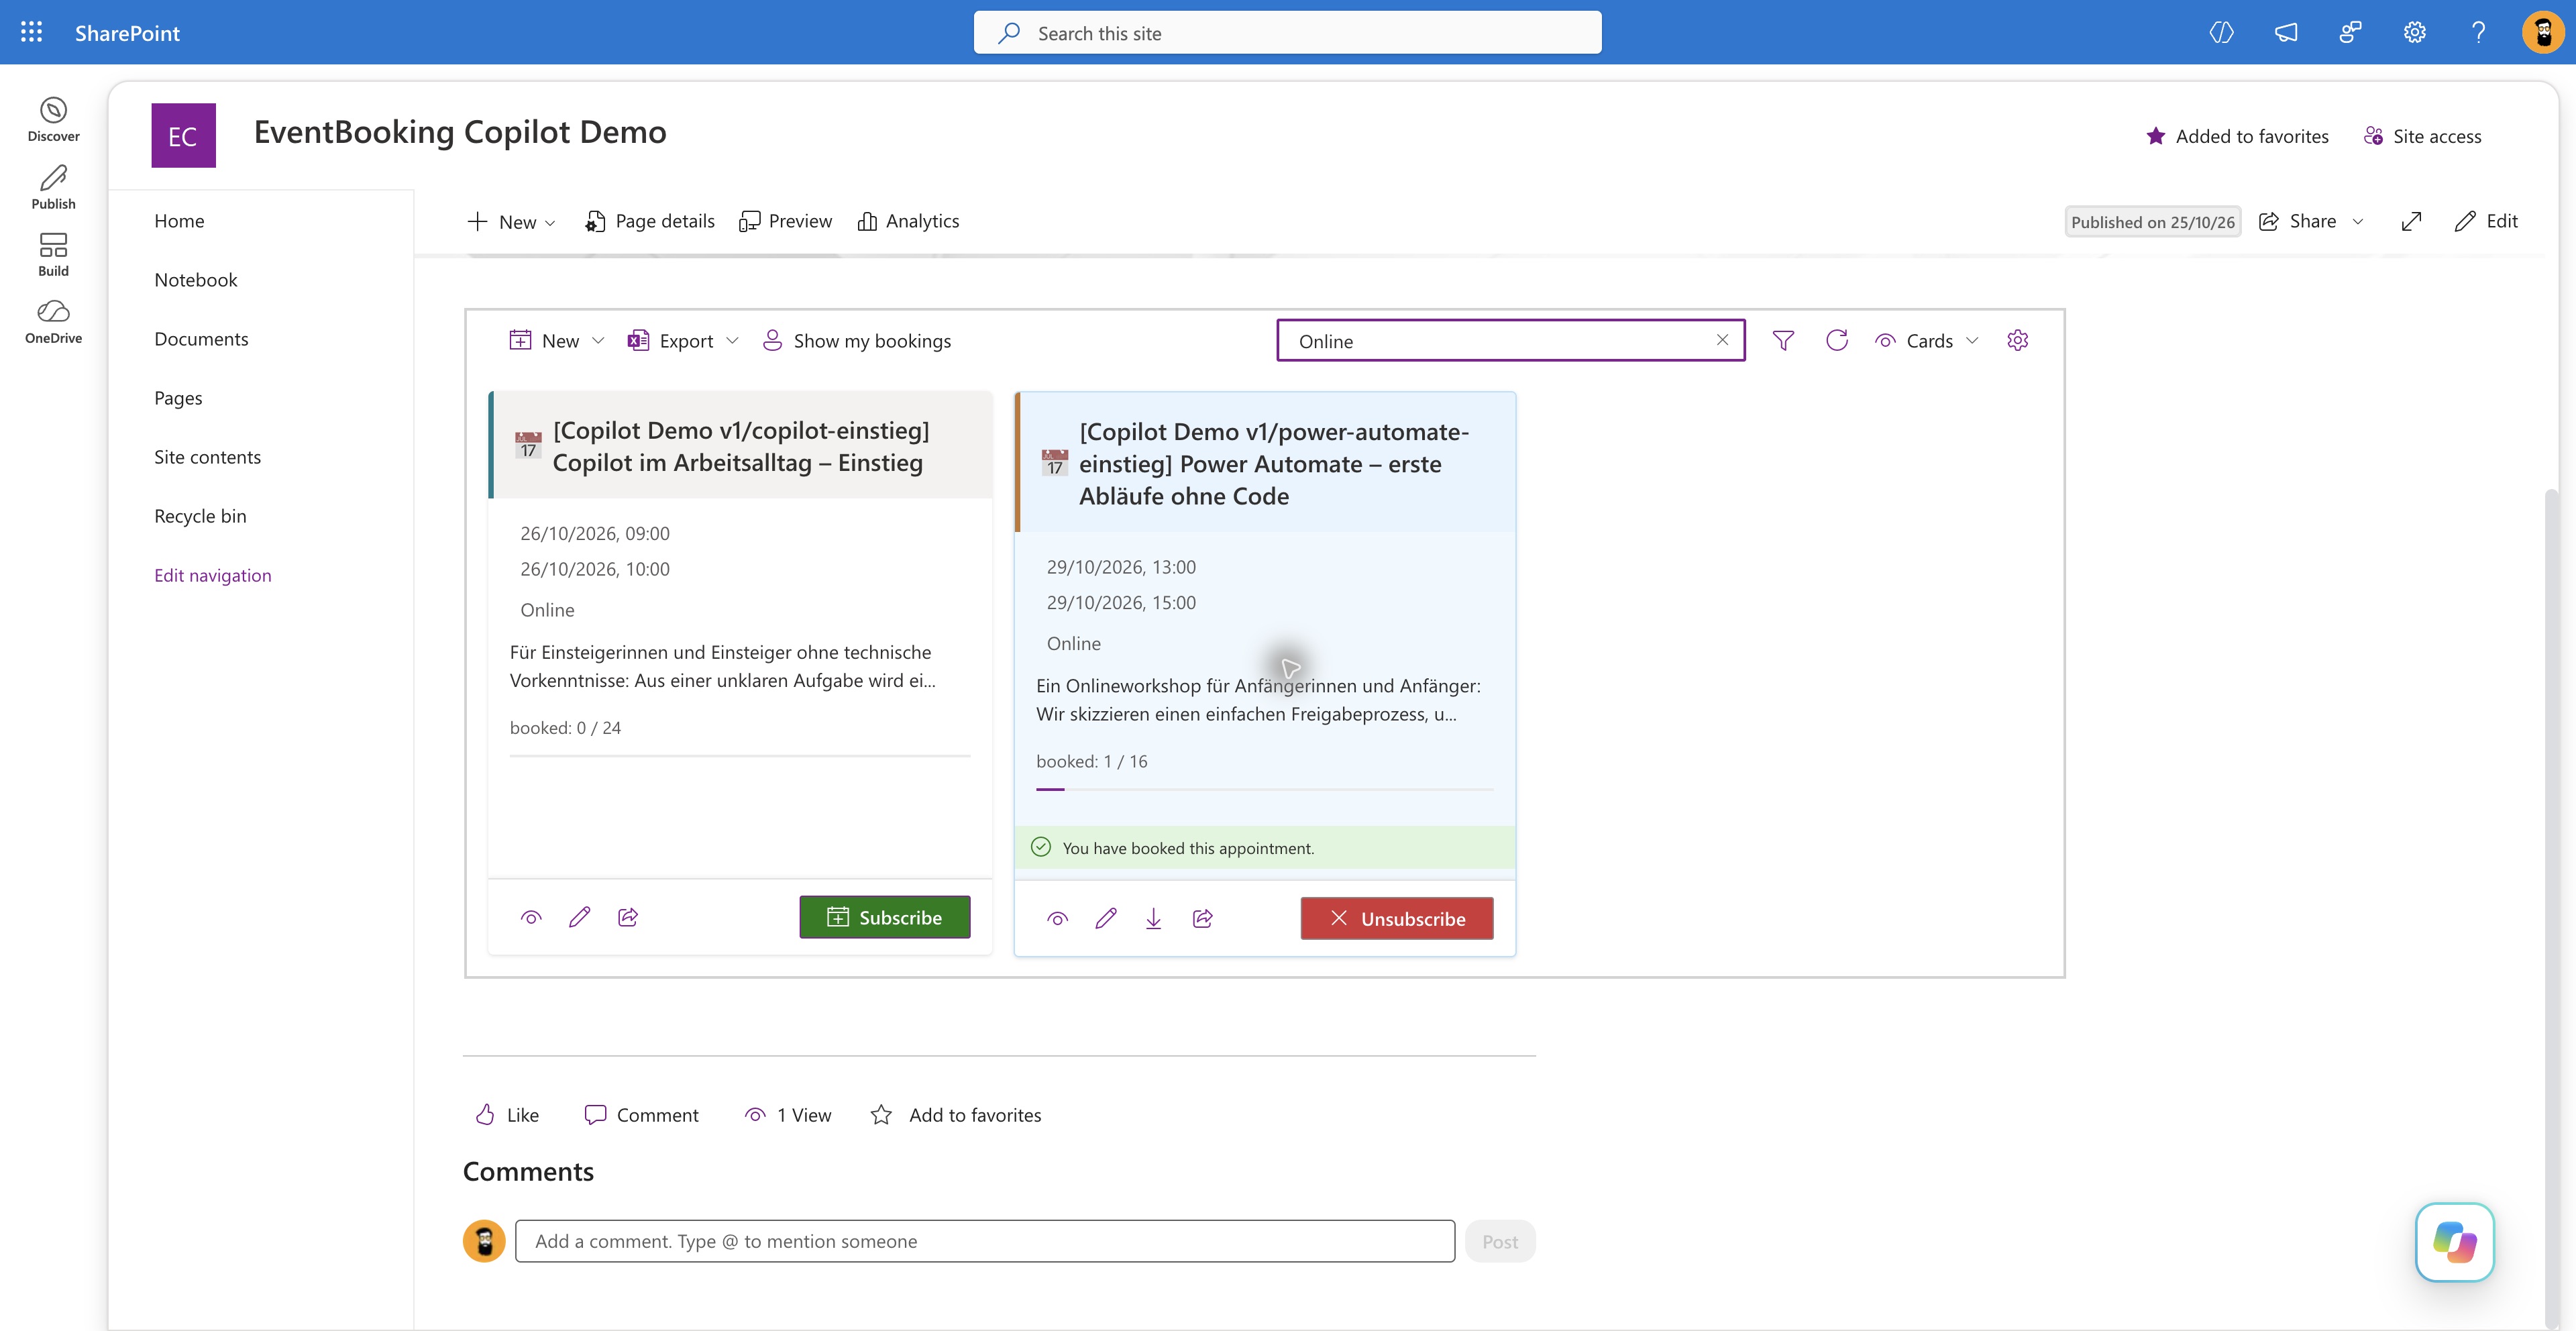Expand the event New dropdown

[557, 340]
